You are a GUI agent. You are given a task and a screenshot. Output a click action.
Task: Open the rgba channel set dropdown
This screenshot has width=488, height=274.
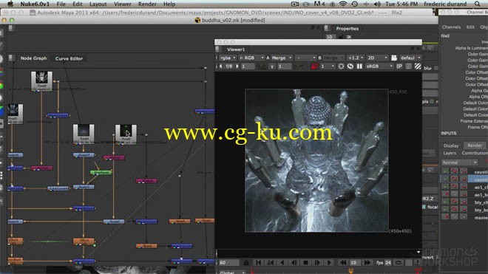click(x=228, y=58)
